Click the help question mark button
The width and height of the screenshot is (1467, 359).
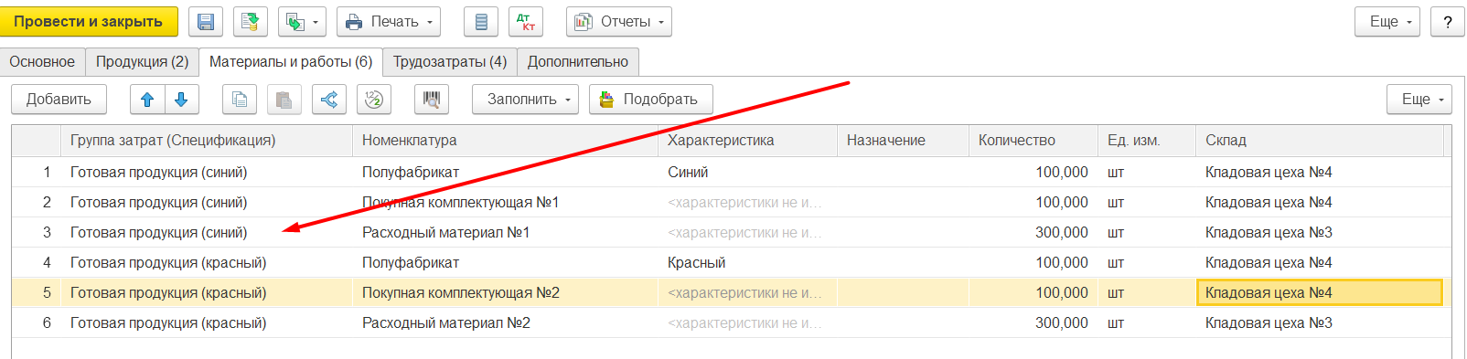[x=1447, y=21]
